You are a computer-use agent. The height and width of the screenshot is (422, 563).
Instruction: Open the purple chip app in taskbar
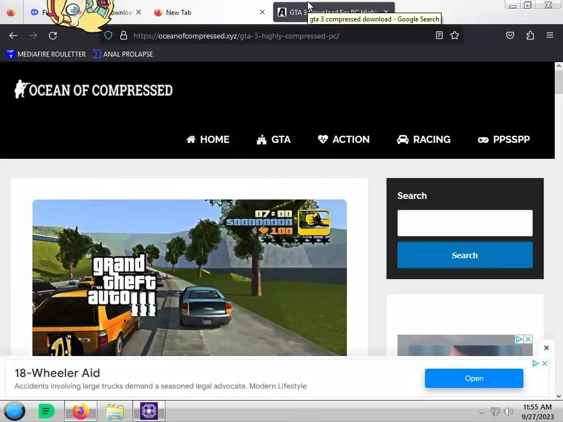tap(149, 411)
